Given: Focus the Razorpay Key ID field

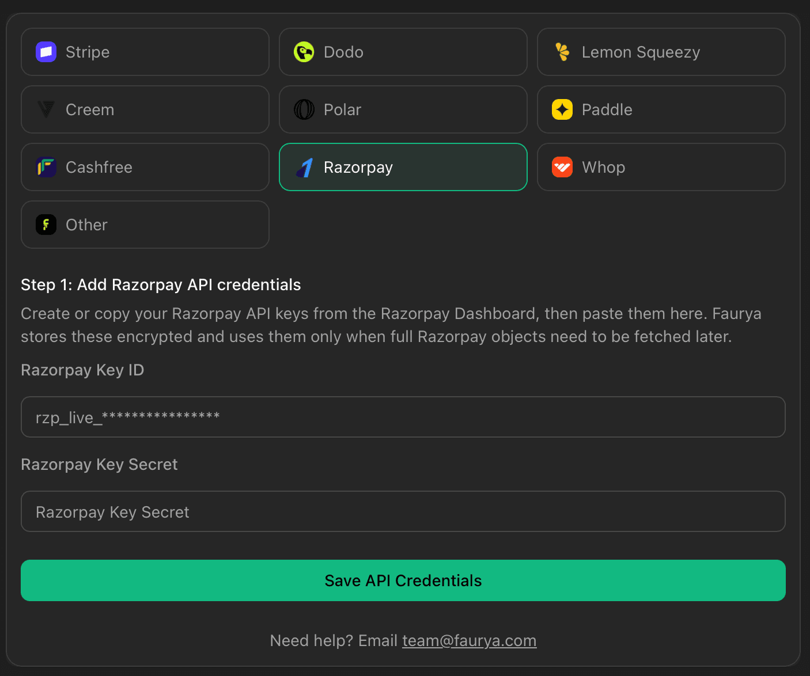Looking at the screenshot, I should 403,417.
